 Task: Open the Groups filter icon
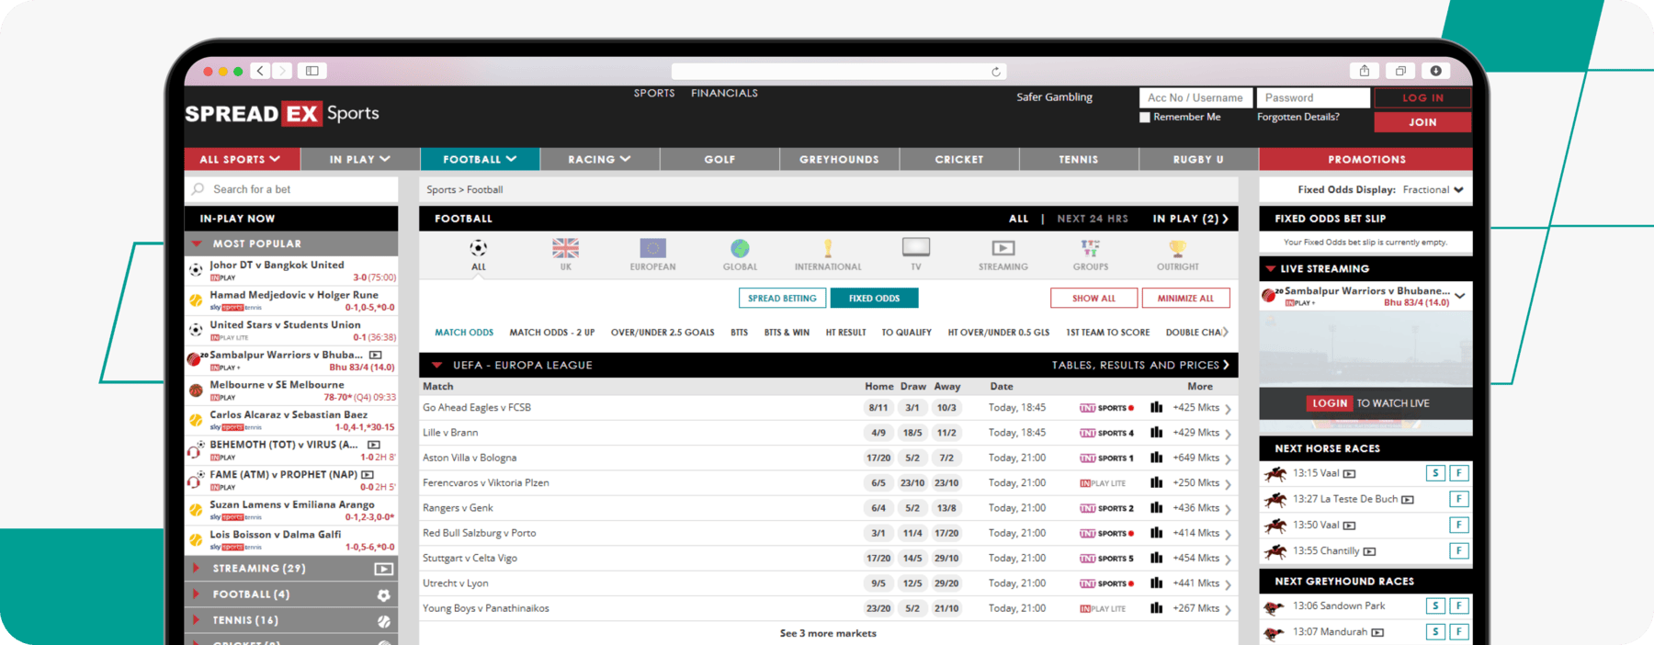(x=1091, y=248)
